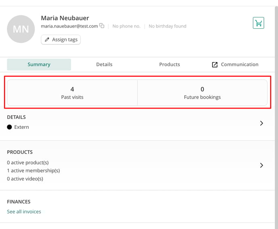Image resolution: width=278 pixels, height=229 pixels.
Task: Click the black Extern status dot
Action: click(9, 127)
